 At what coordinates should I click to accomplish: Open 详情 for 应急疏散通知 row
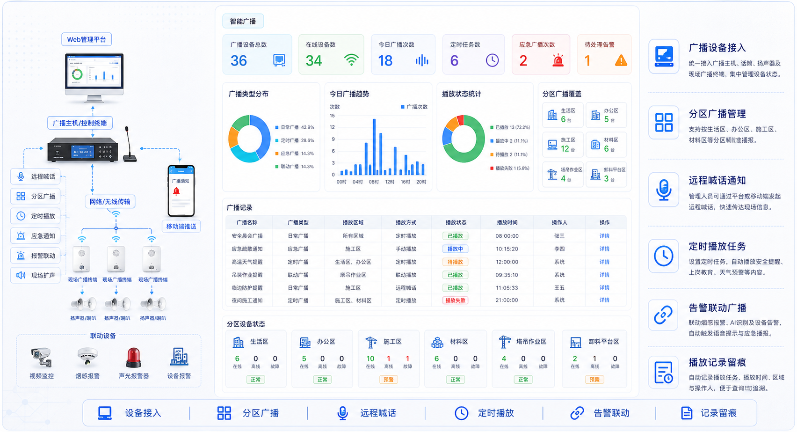[604, 249]
